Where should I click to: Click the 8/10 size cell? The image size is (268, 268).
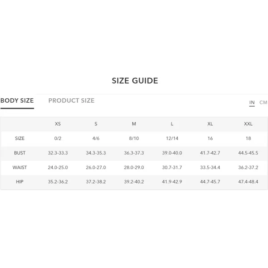(134, 138)
